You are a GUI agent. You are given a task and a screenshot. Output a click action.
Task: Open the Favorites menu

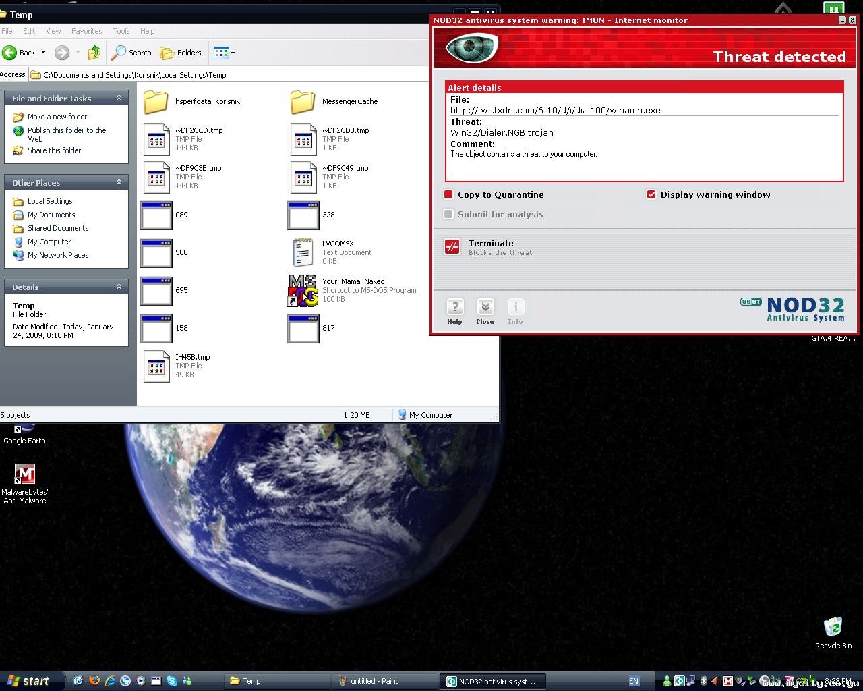point(86,31)
